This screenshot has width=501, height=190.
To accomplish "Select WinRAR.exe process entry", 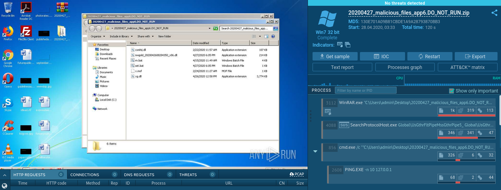I will tap(409, 107).
